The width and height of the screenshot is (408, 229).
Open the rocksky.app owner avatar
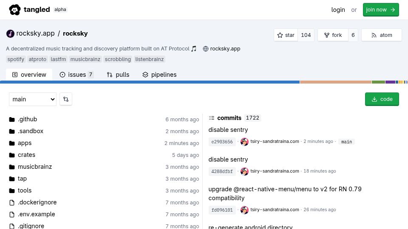[10, 34]
